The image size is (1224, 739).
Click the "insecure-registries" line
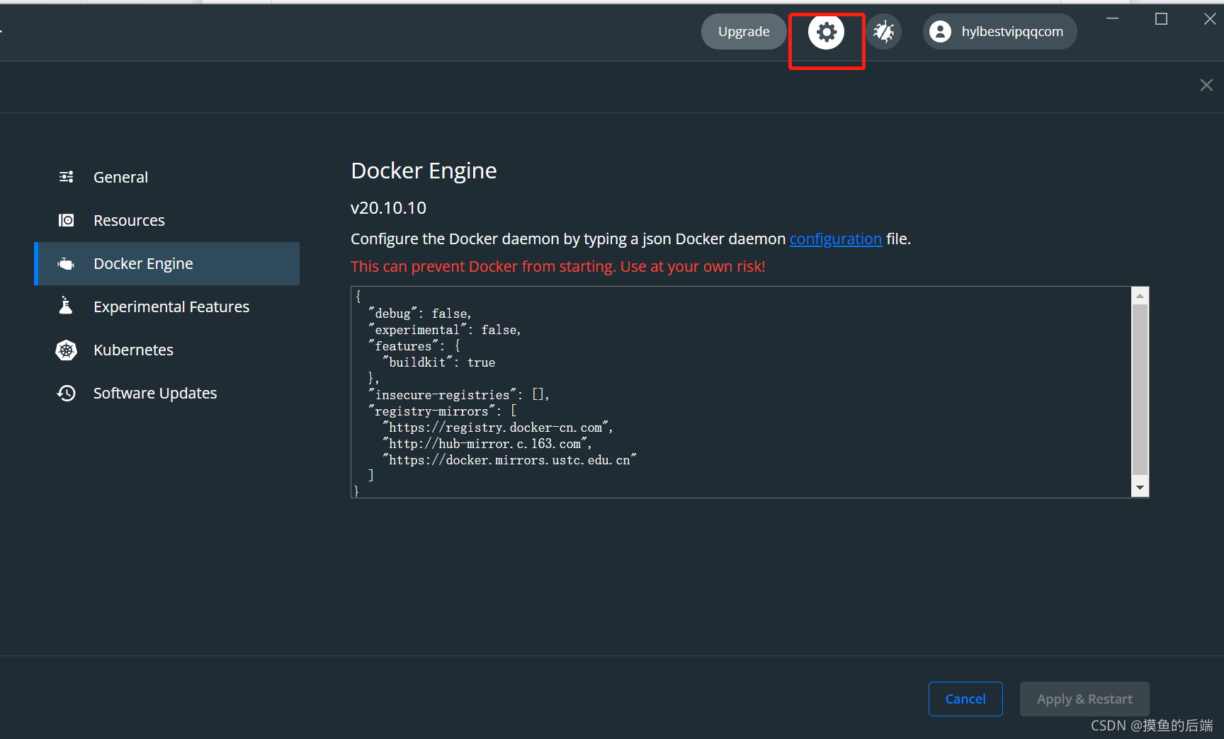tap(458, 395)
